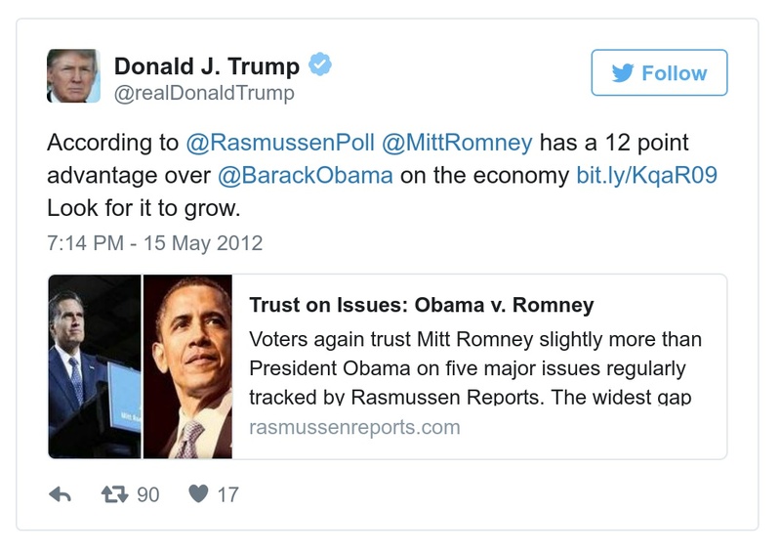Open the @MittRomney mention
Screen dimensions: 780x554
(457, 143)
